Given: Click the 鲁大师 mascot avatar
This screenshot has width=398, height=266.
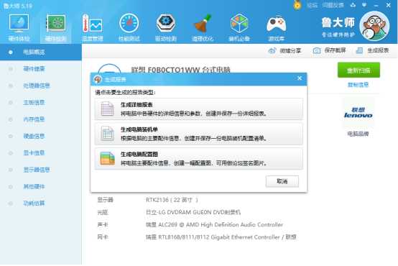Looking at the screenshot, I should pyautogui.click(x=374, y=26).
